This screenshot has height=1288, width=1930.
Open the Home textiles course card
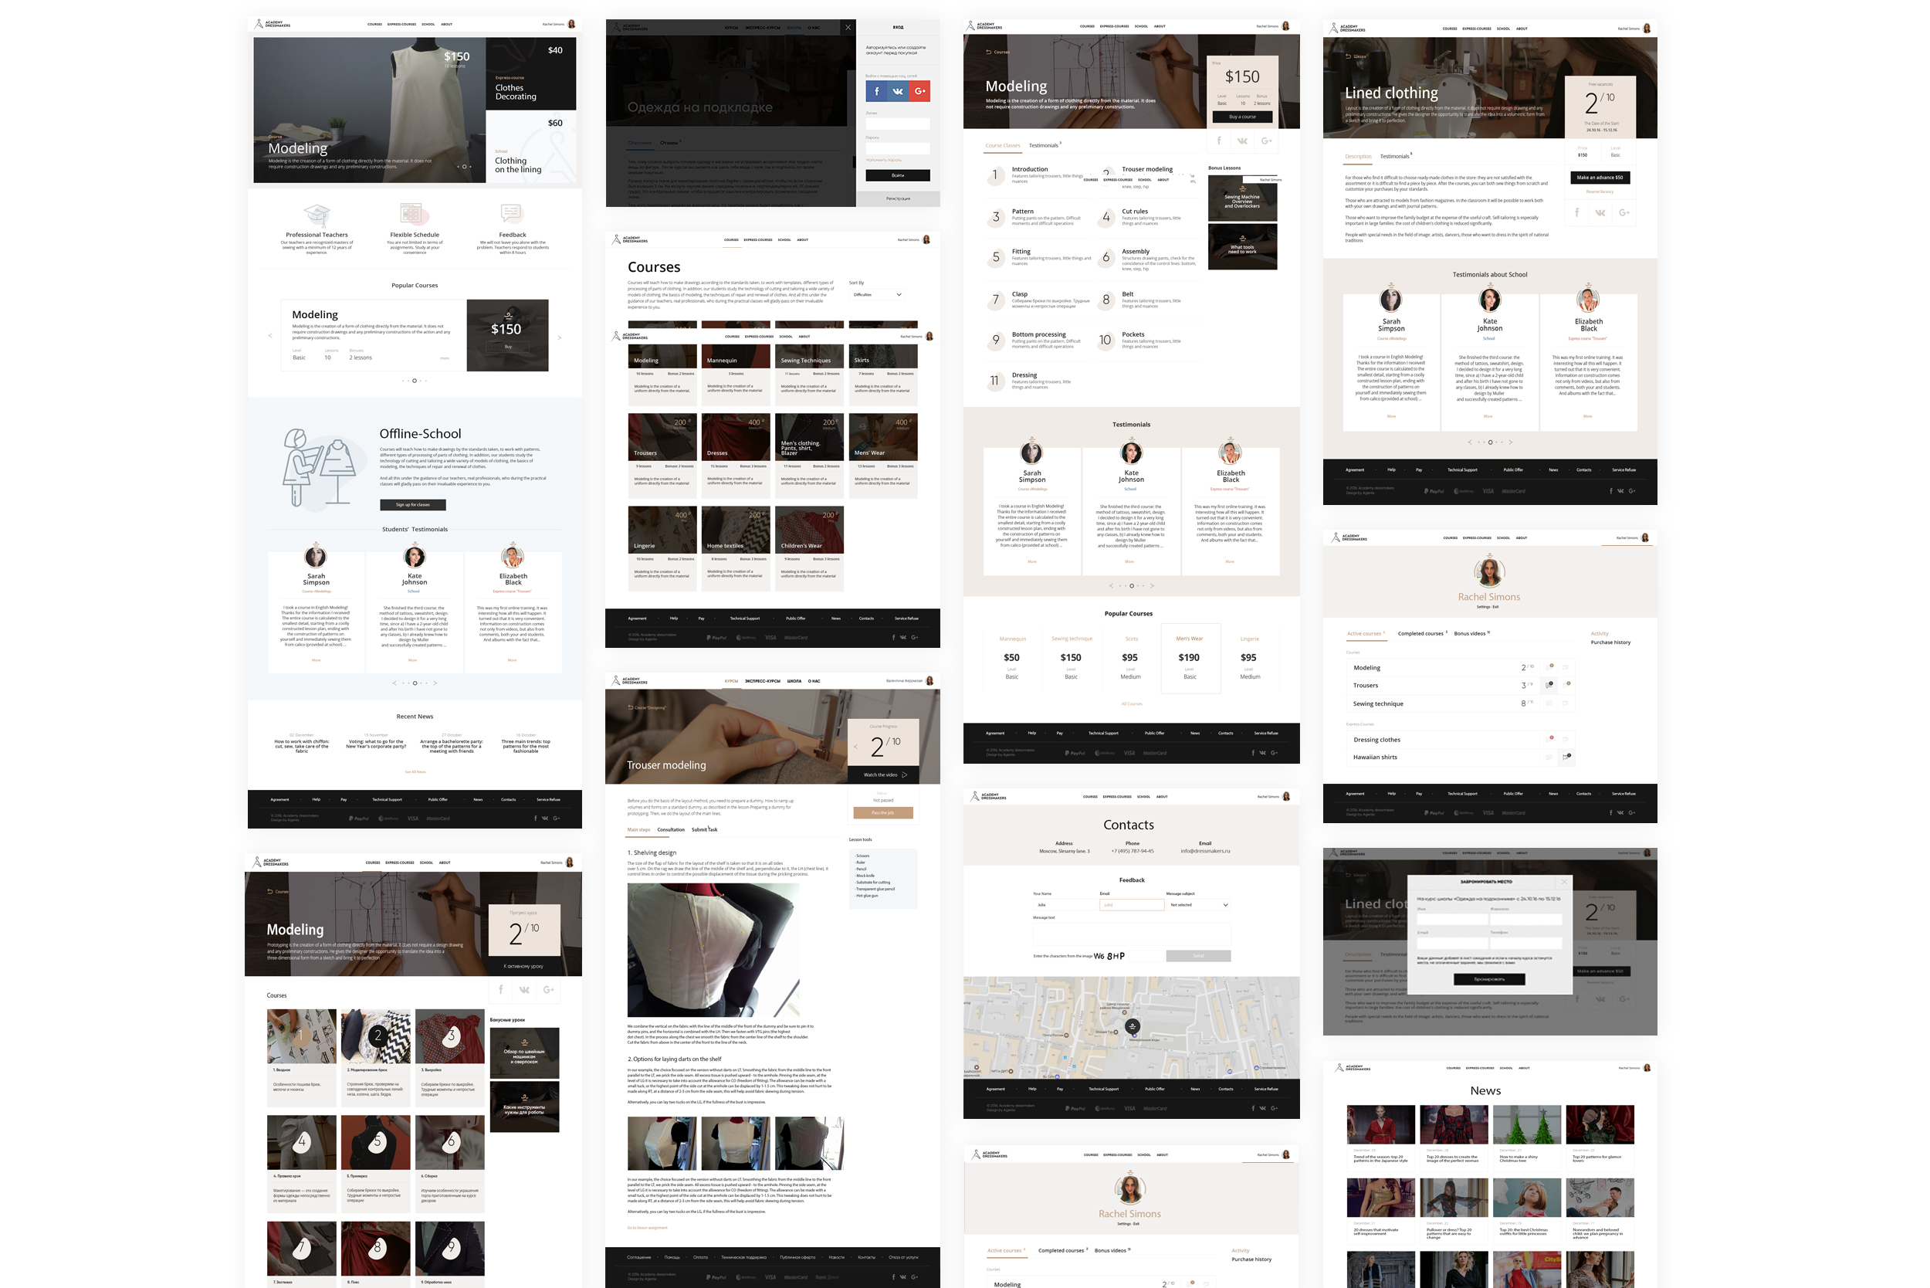(736, 549)
